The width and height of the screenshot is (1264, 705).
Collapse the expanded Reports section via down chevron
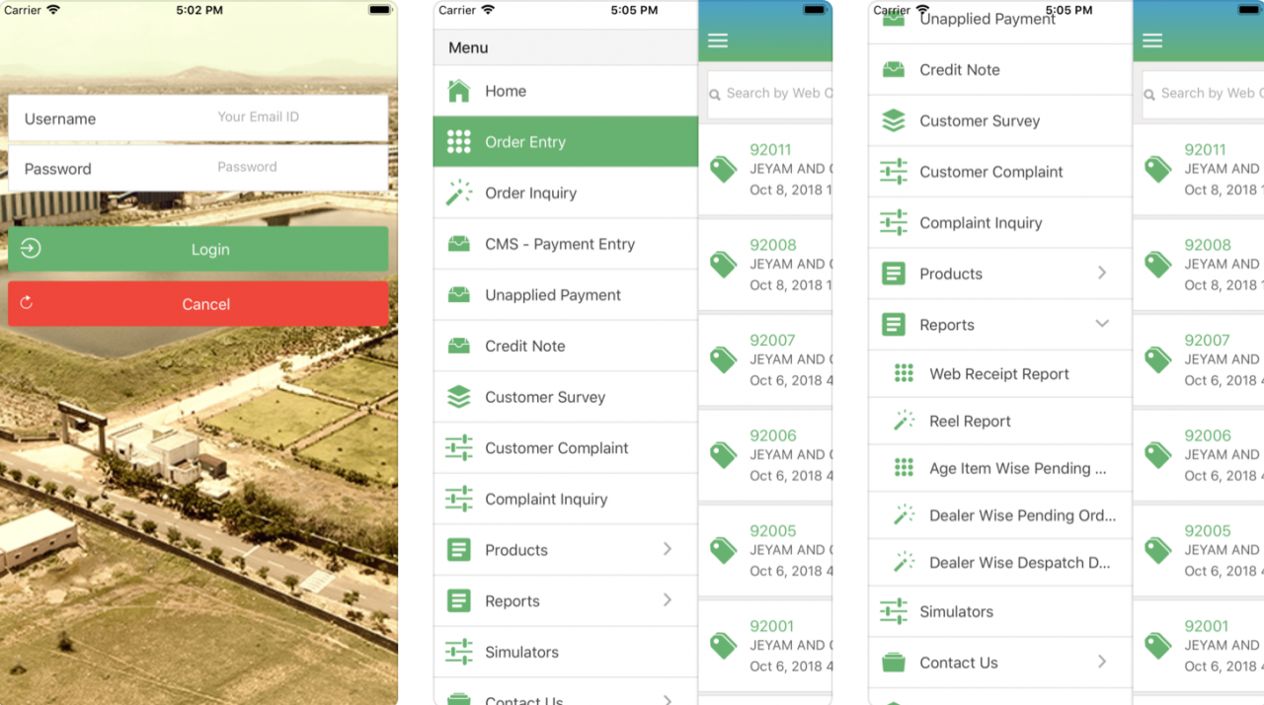coord(1102,324)
